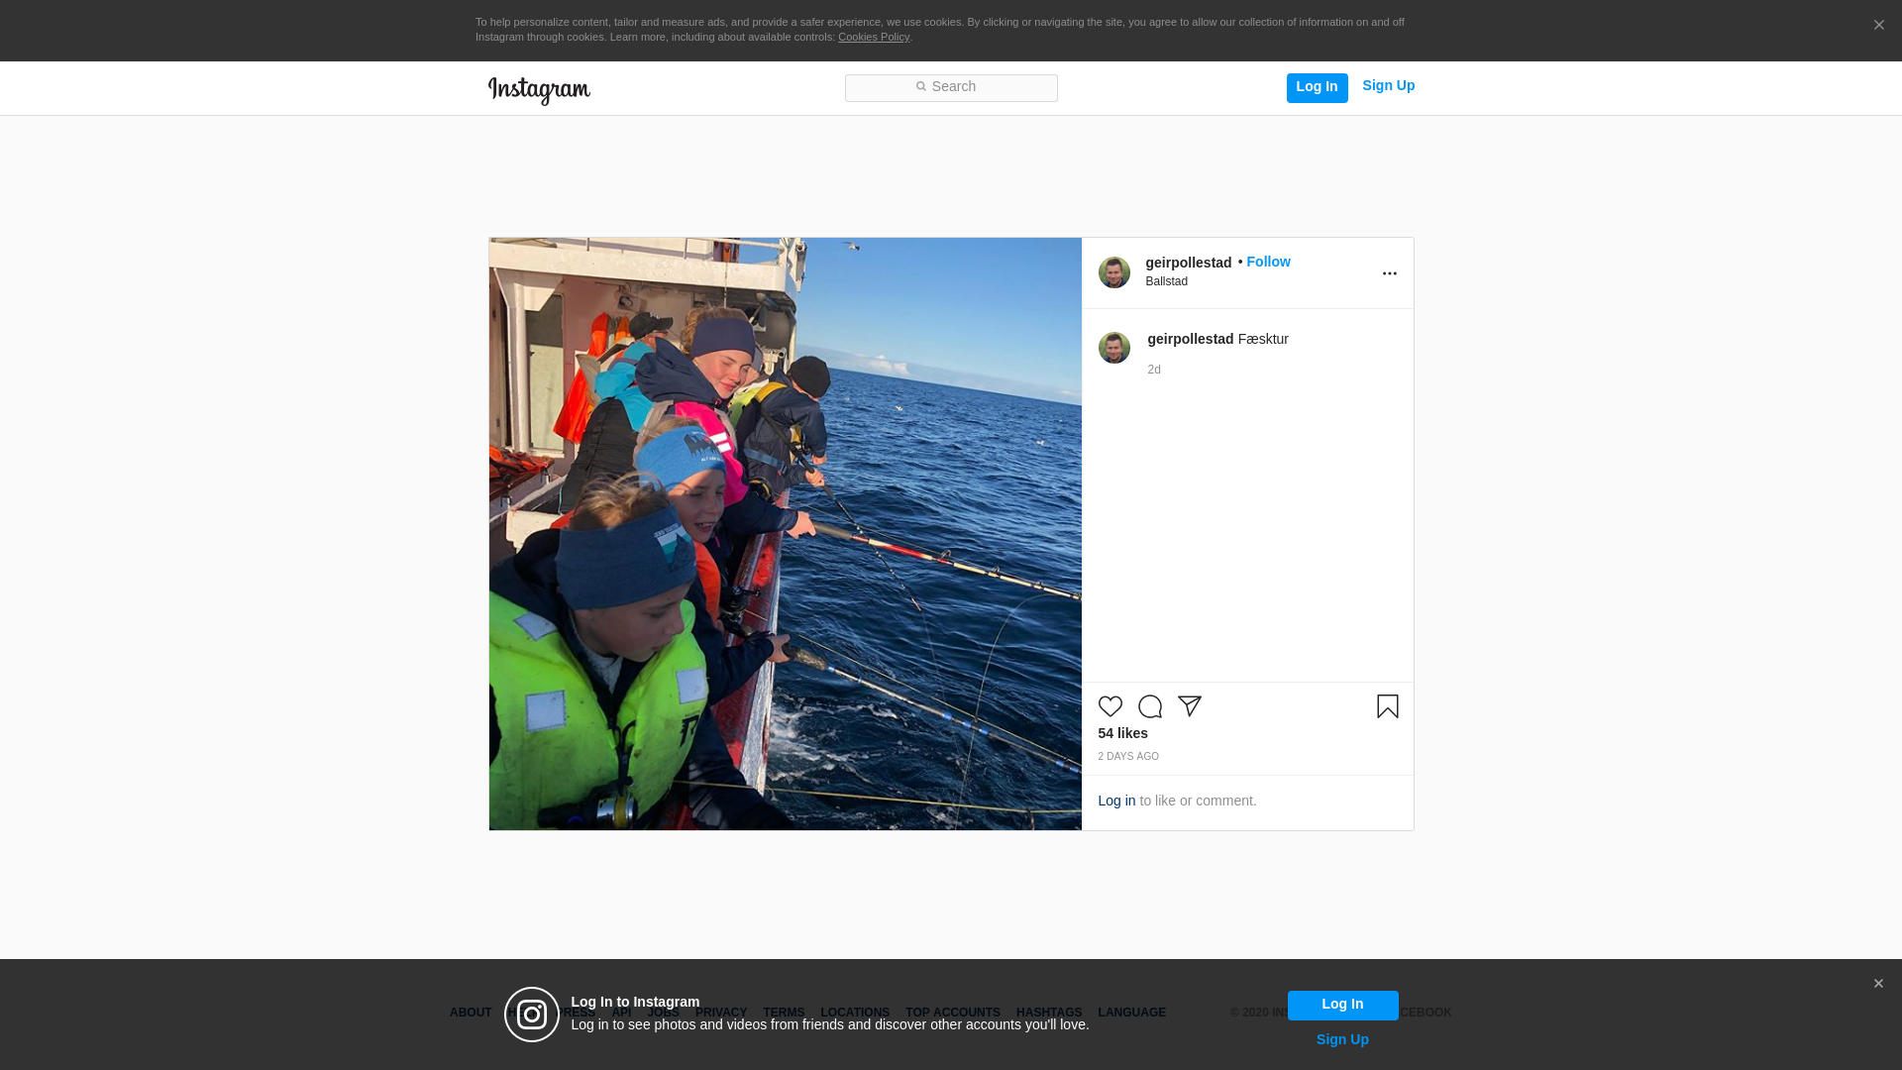View the 54 likes count

point(1123,733)
